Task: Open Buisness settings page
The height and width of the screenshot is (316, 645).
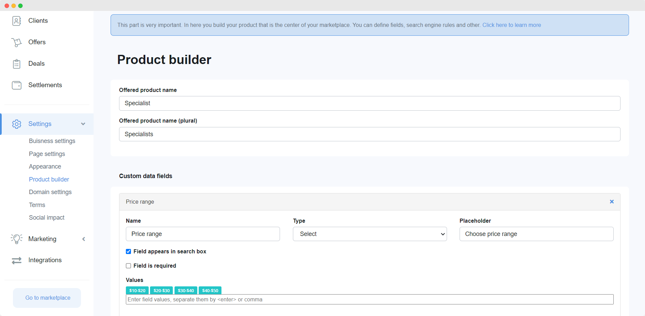Action: point(52,141)
